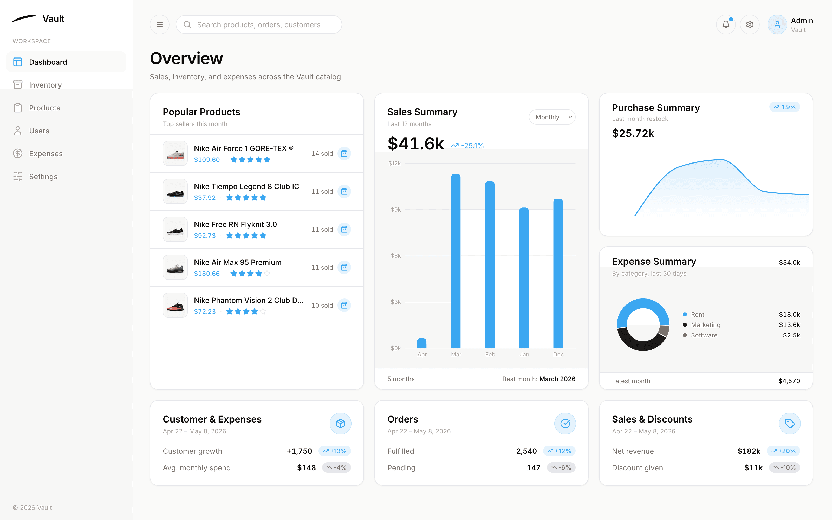This screenshot has width=832, height=520.
Task: Click the March bar in sales chart
Action: pos(456,261)
